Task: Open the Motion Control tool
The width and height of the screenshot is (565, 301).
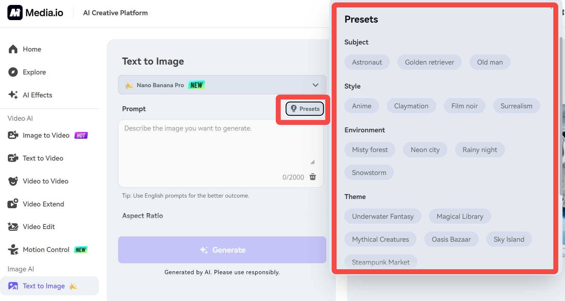Action: pyautogui.click(x=46, y=250)
